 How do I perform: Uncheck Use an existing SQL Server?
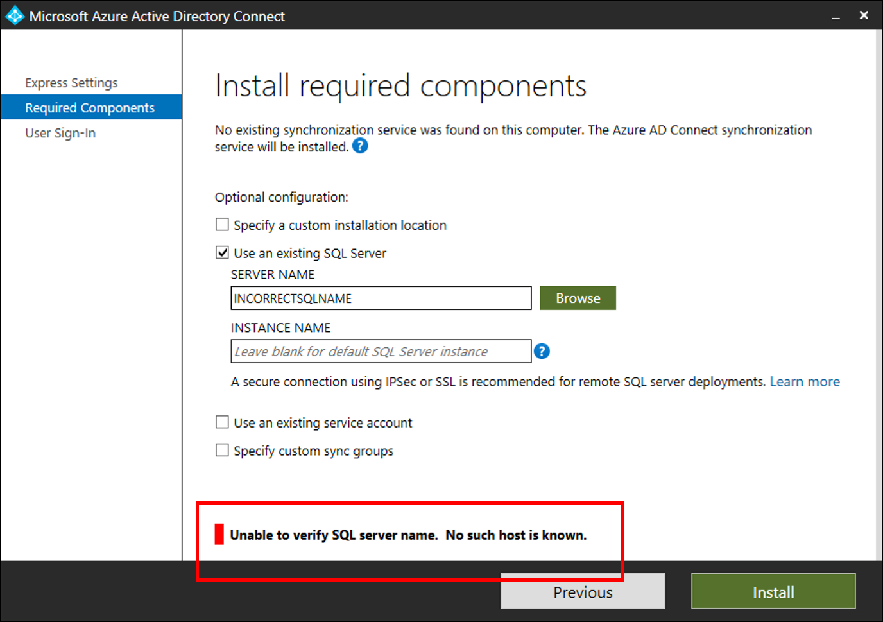tap(222, 253)
